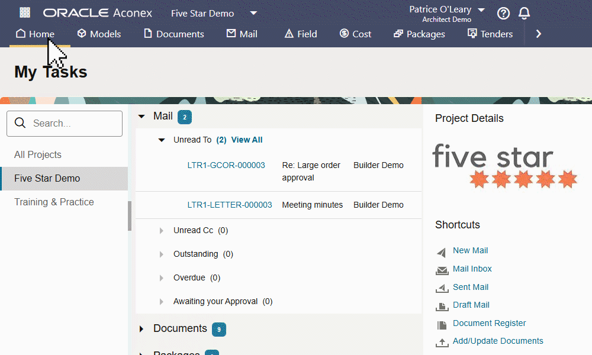Select All Projects in sidebar
The image size is (592, 355).
(38, 154)
